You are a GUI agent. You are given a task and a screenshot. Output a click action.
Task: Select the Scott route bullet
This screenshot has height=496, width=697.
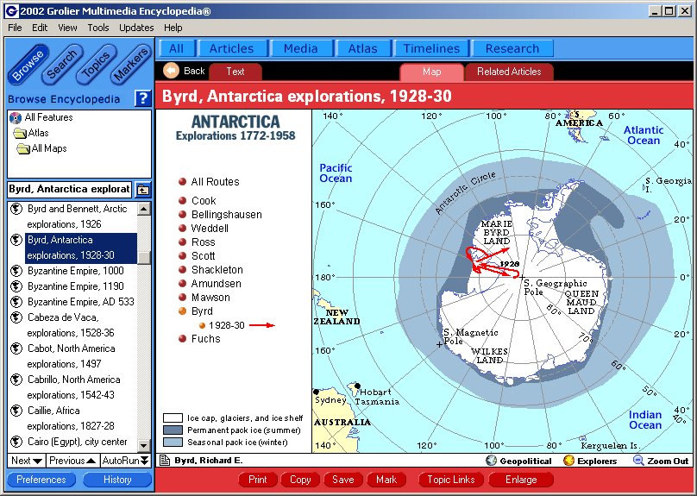tap(182, 255)
